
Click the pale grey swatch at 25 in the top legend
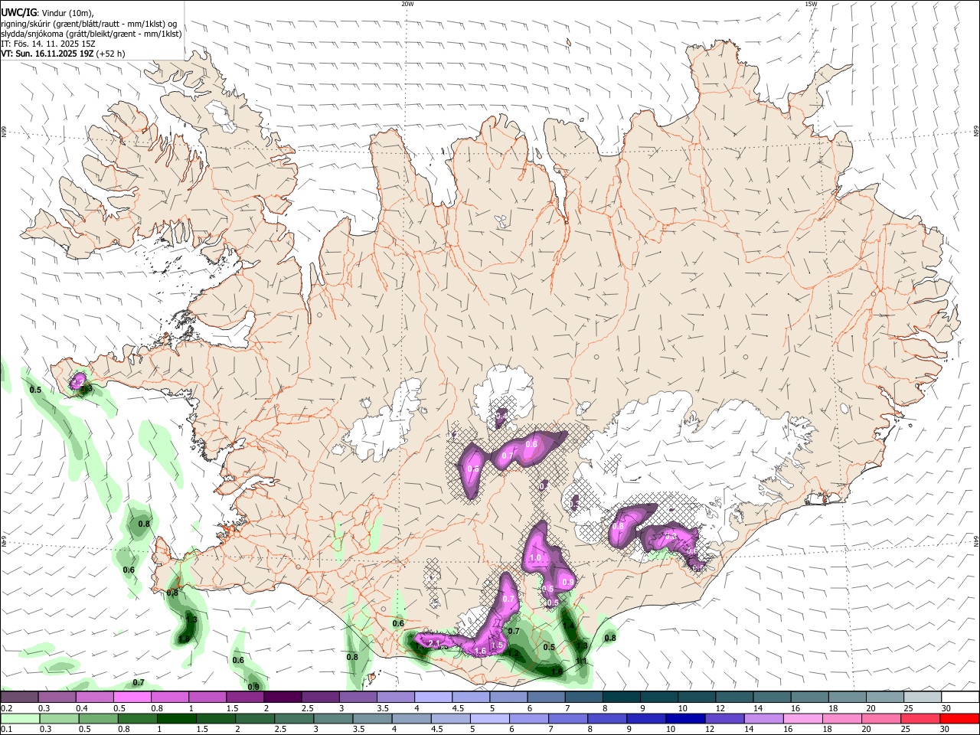923,697
